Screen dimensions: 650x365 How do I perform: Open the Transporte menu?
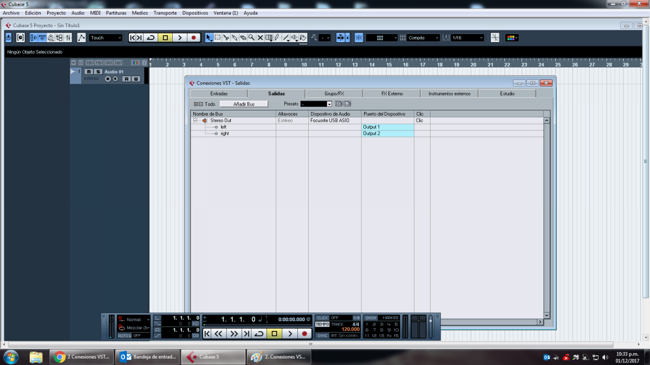pos(165,12)
